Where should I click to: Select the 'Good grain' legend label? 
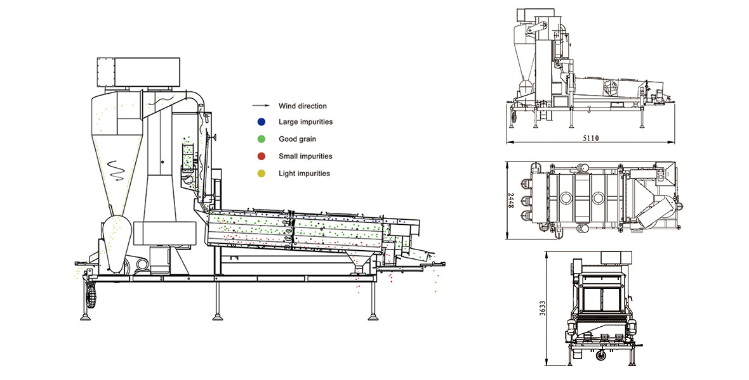[298, 139]
